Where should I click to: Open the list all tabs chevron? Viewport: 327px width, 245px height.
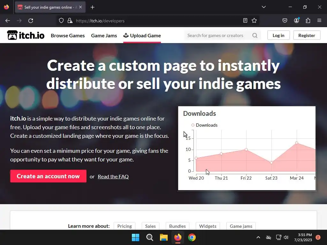[263, 7]
